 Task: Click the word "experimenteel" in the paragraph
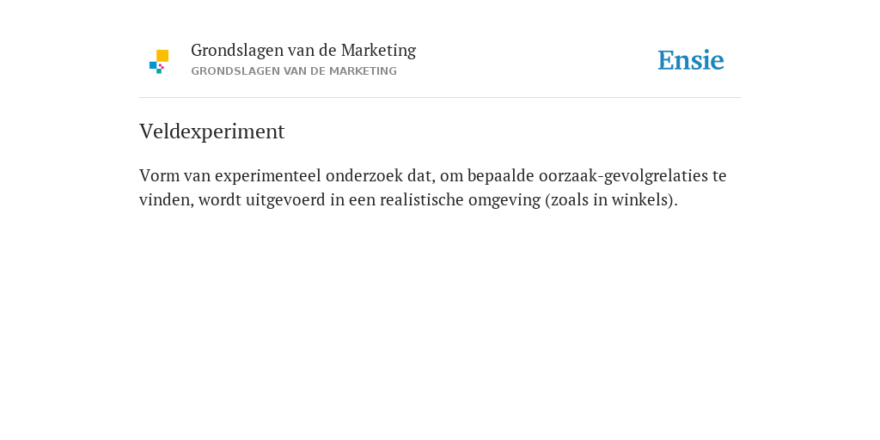tap(268, 176)
